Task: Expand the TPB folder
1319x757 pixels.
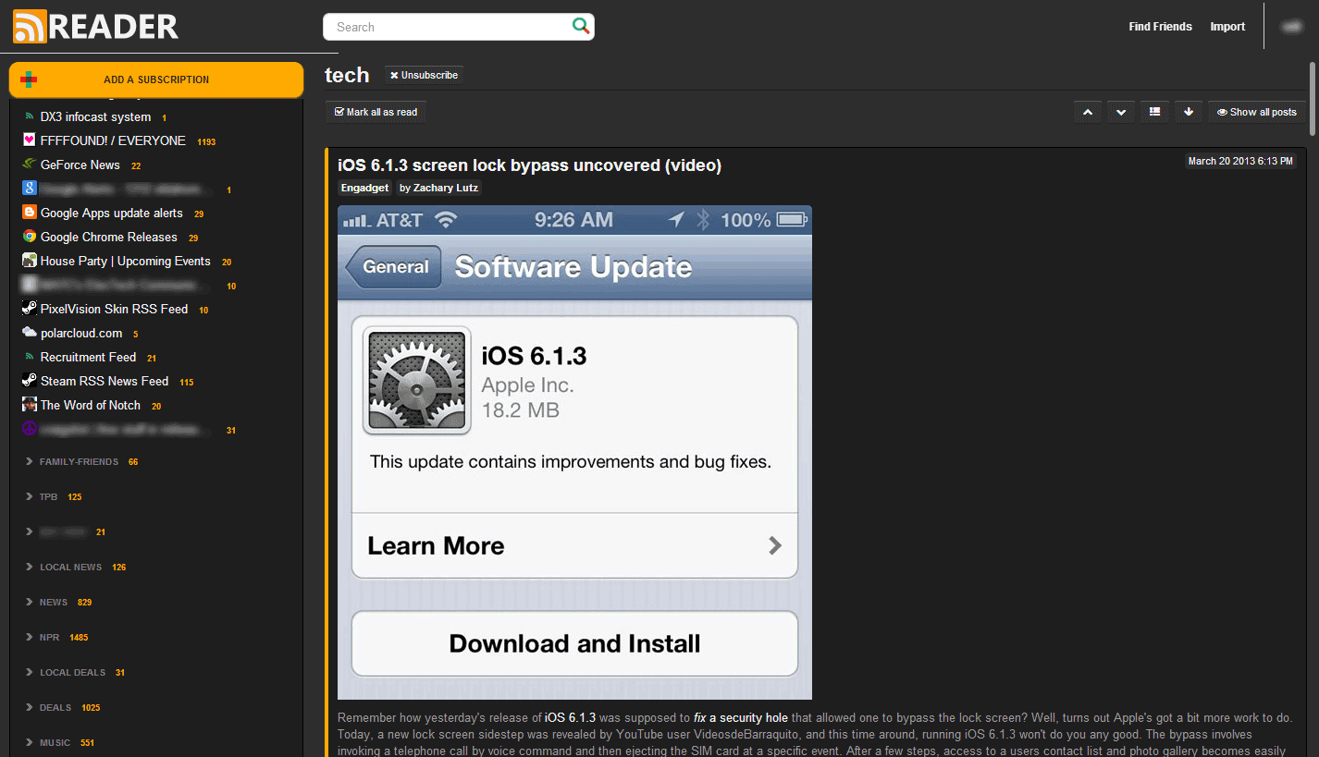Action: point(30,496)
